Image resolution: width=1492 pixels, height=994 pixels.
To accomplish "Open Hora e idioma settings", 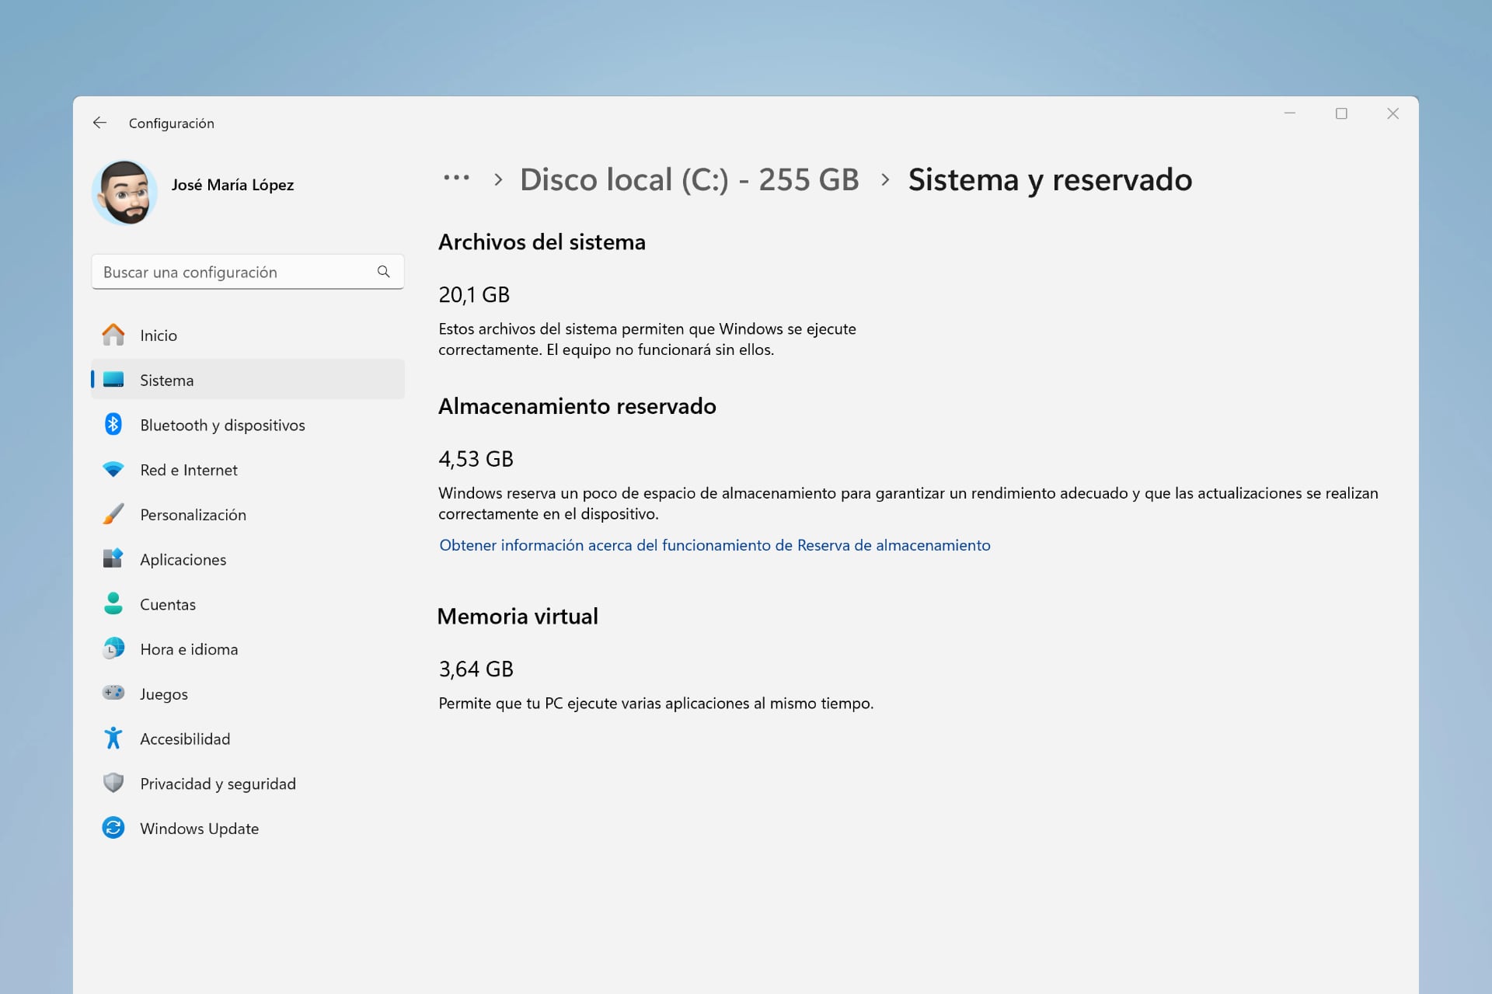I will [189, 649].
